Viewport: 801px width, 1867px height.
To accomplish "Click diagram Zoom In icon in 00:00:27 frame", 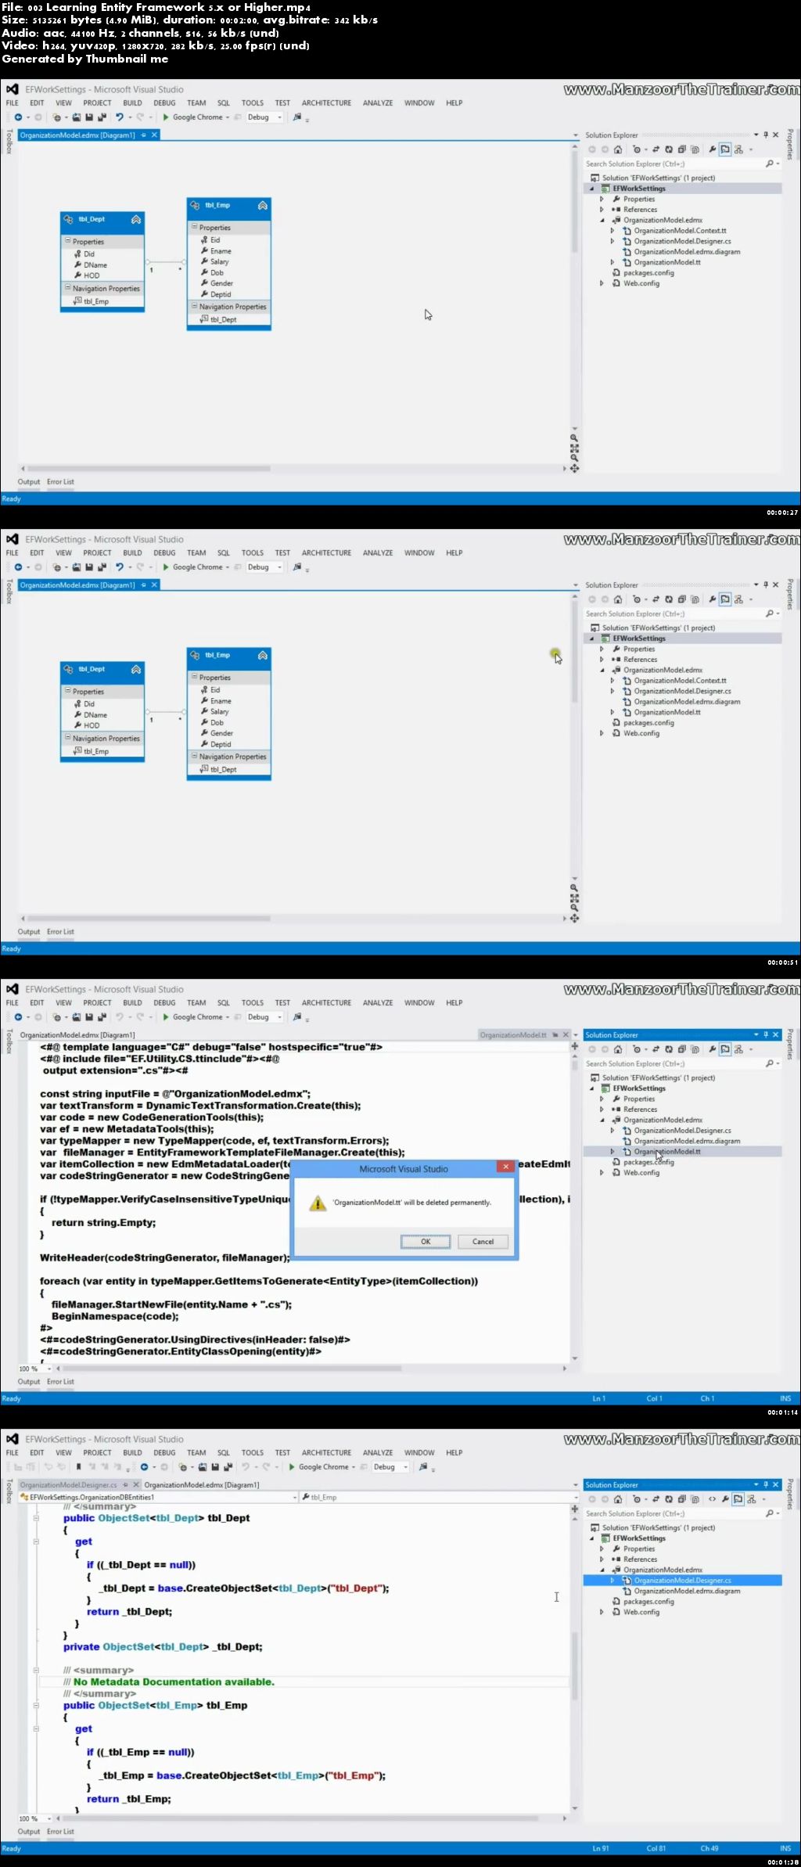I will (574, 439).
